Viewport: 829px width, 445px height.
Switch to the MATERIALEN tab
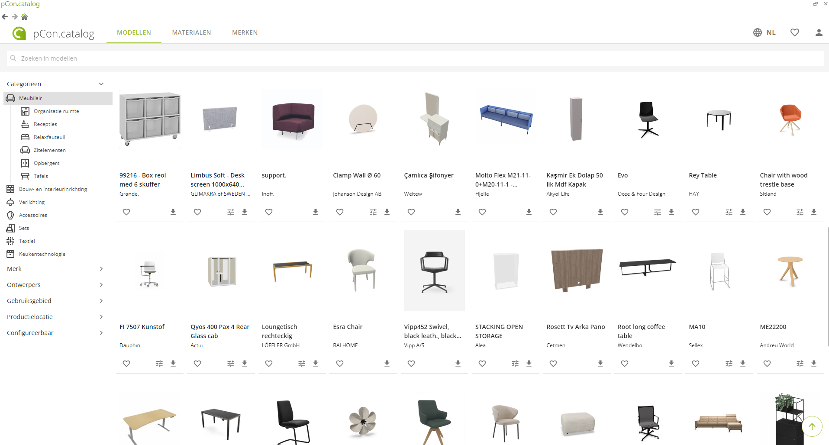coord(191,32)
